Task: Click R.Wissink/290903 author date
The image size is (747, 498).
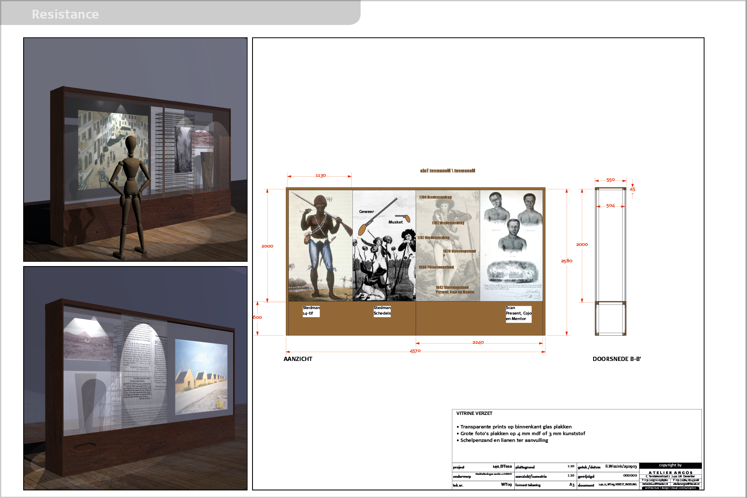Action: pos(621,466)
